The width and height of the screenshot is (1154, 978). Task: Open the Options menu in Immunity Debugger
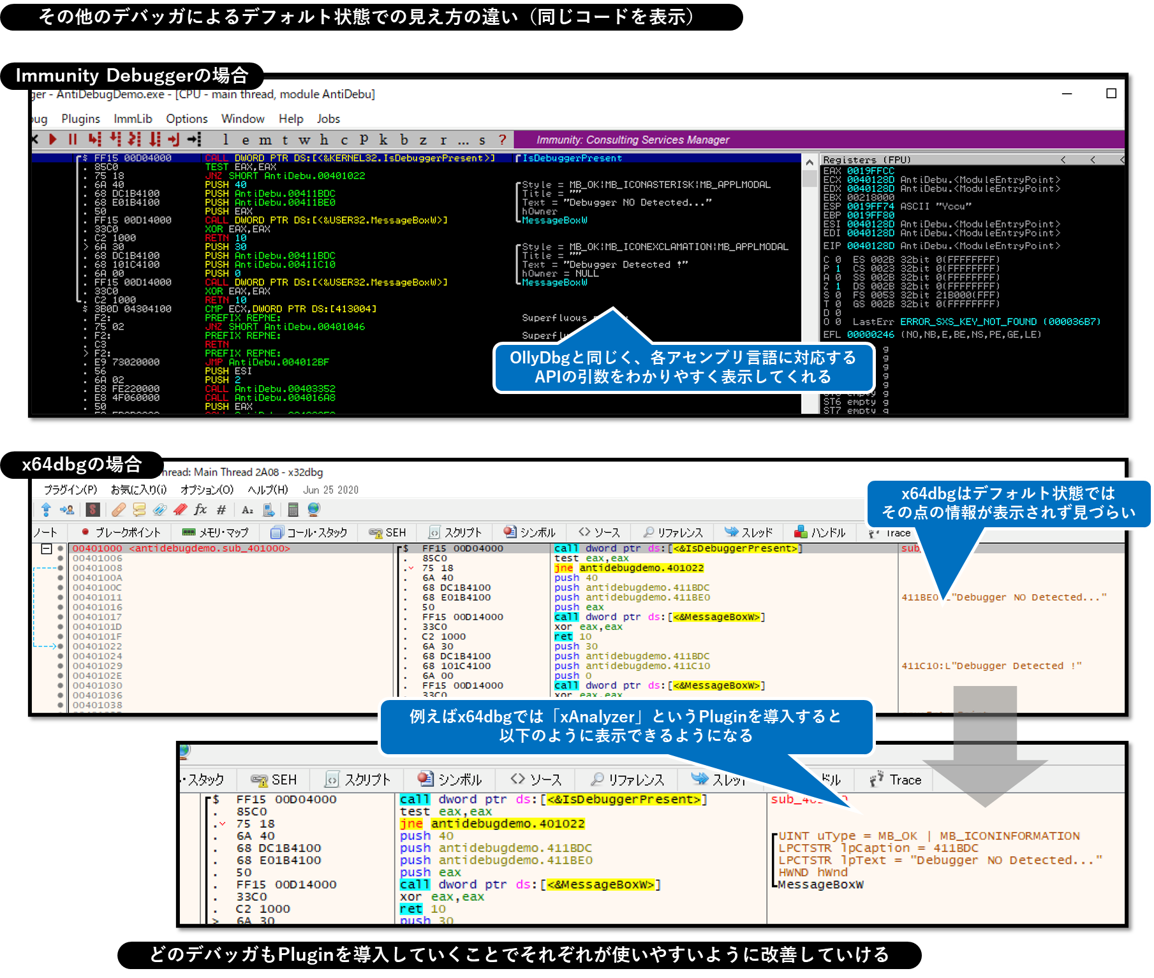187,119
